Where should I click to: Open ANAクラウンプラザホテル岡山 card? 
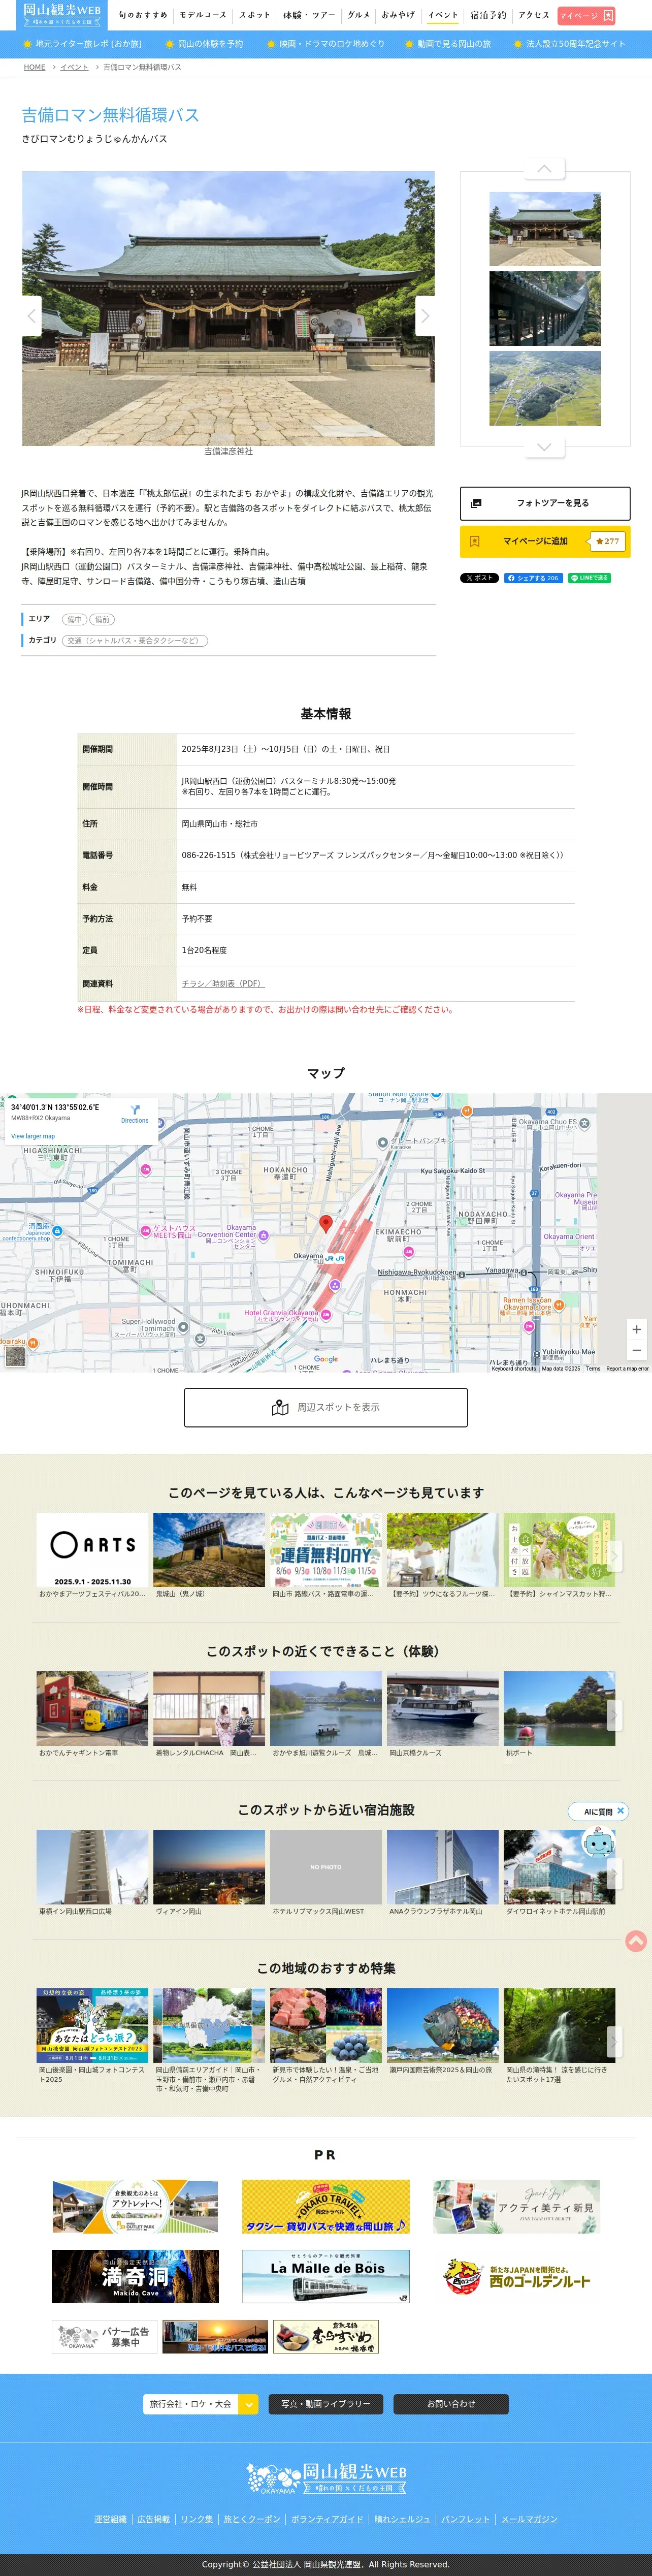(443, 1873)
